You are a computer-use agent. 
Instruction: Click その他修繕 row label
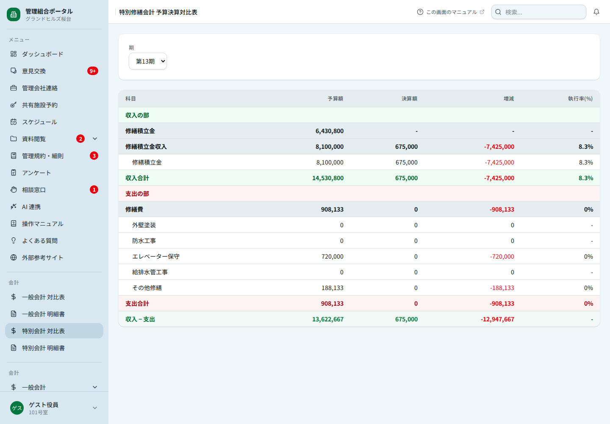pyautogui.click(x=147, y=287)
